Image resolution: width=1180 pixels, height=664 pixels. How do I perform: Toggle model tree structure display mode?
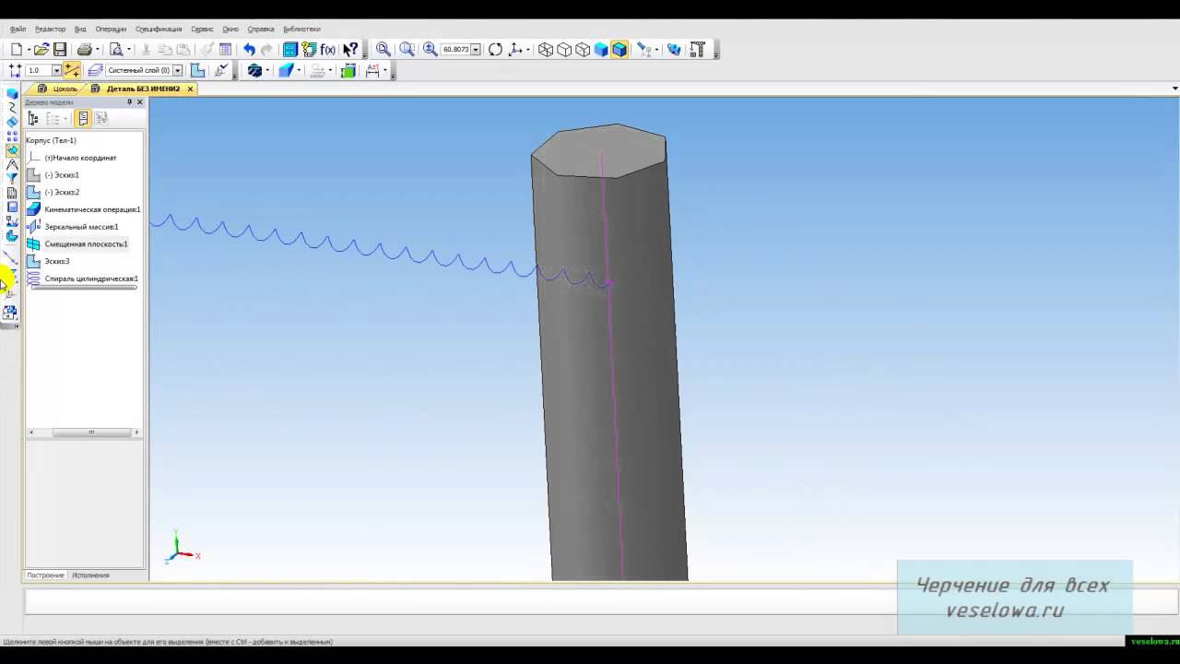click(33, 118)
